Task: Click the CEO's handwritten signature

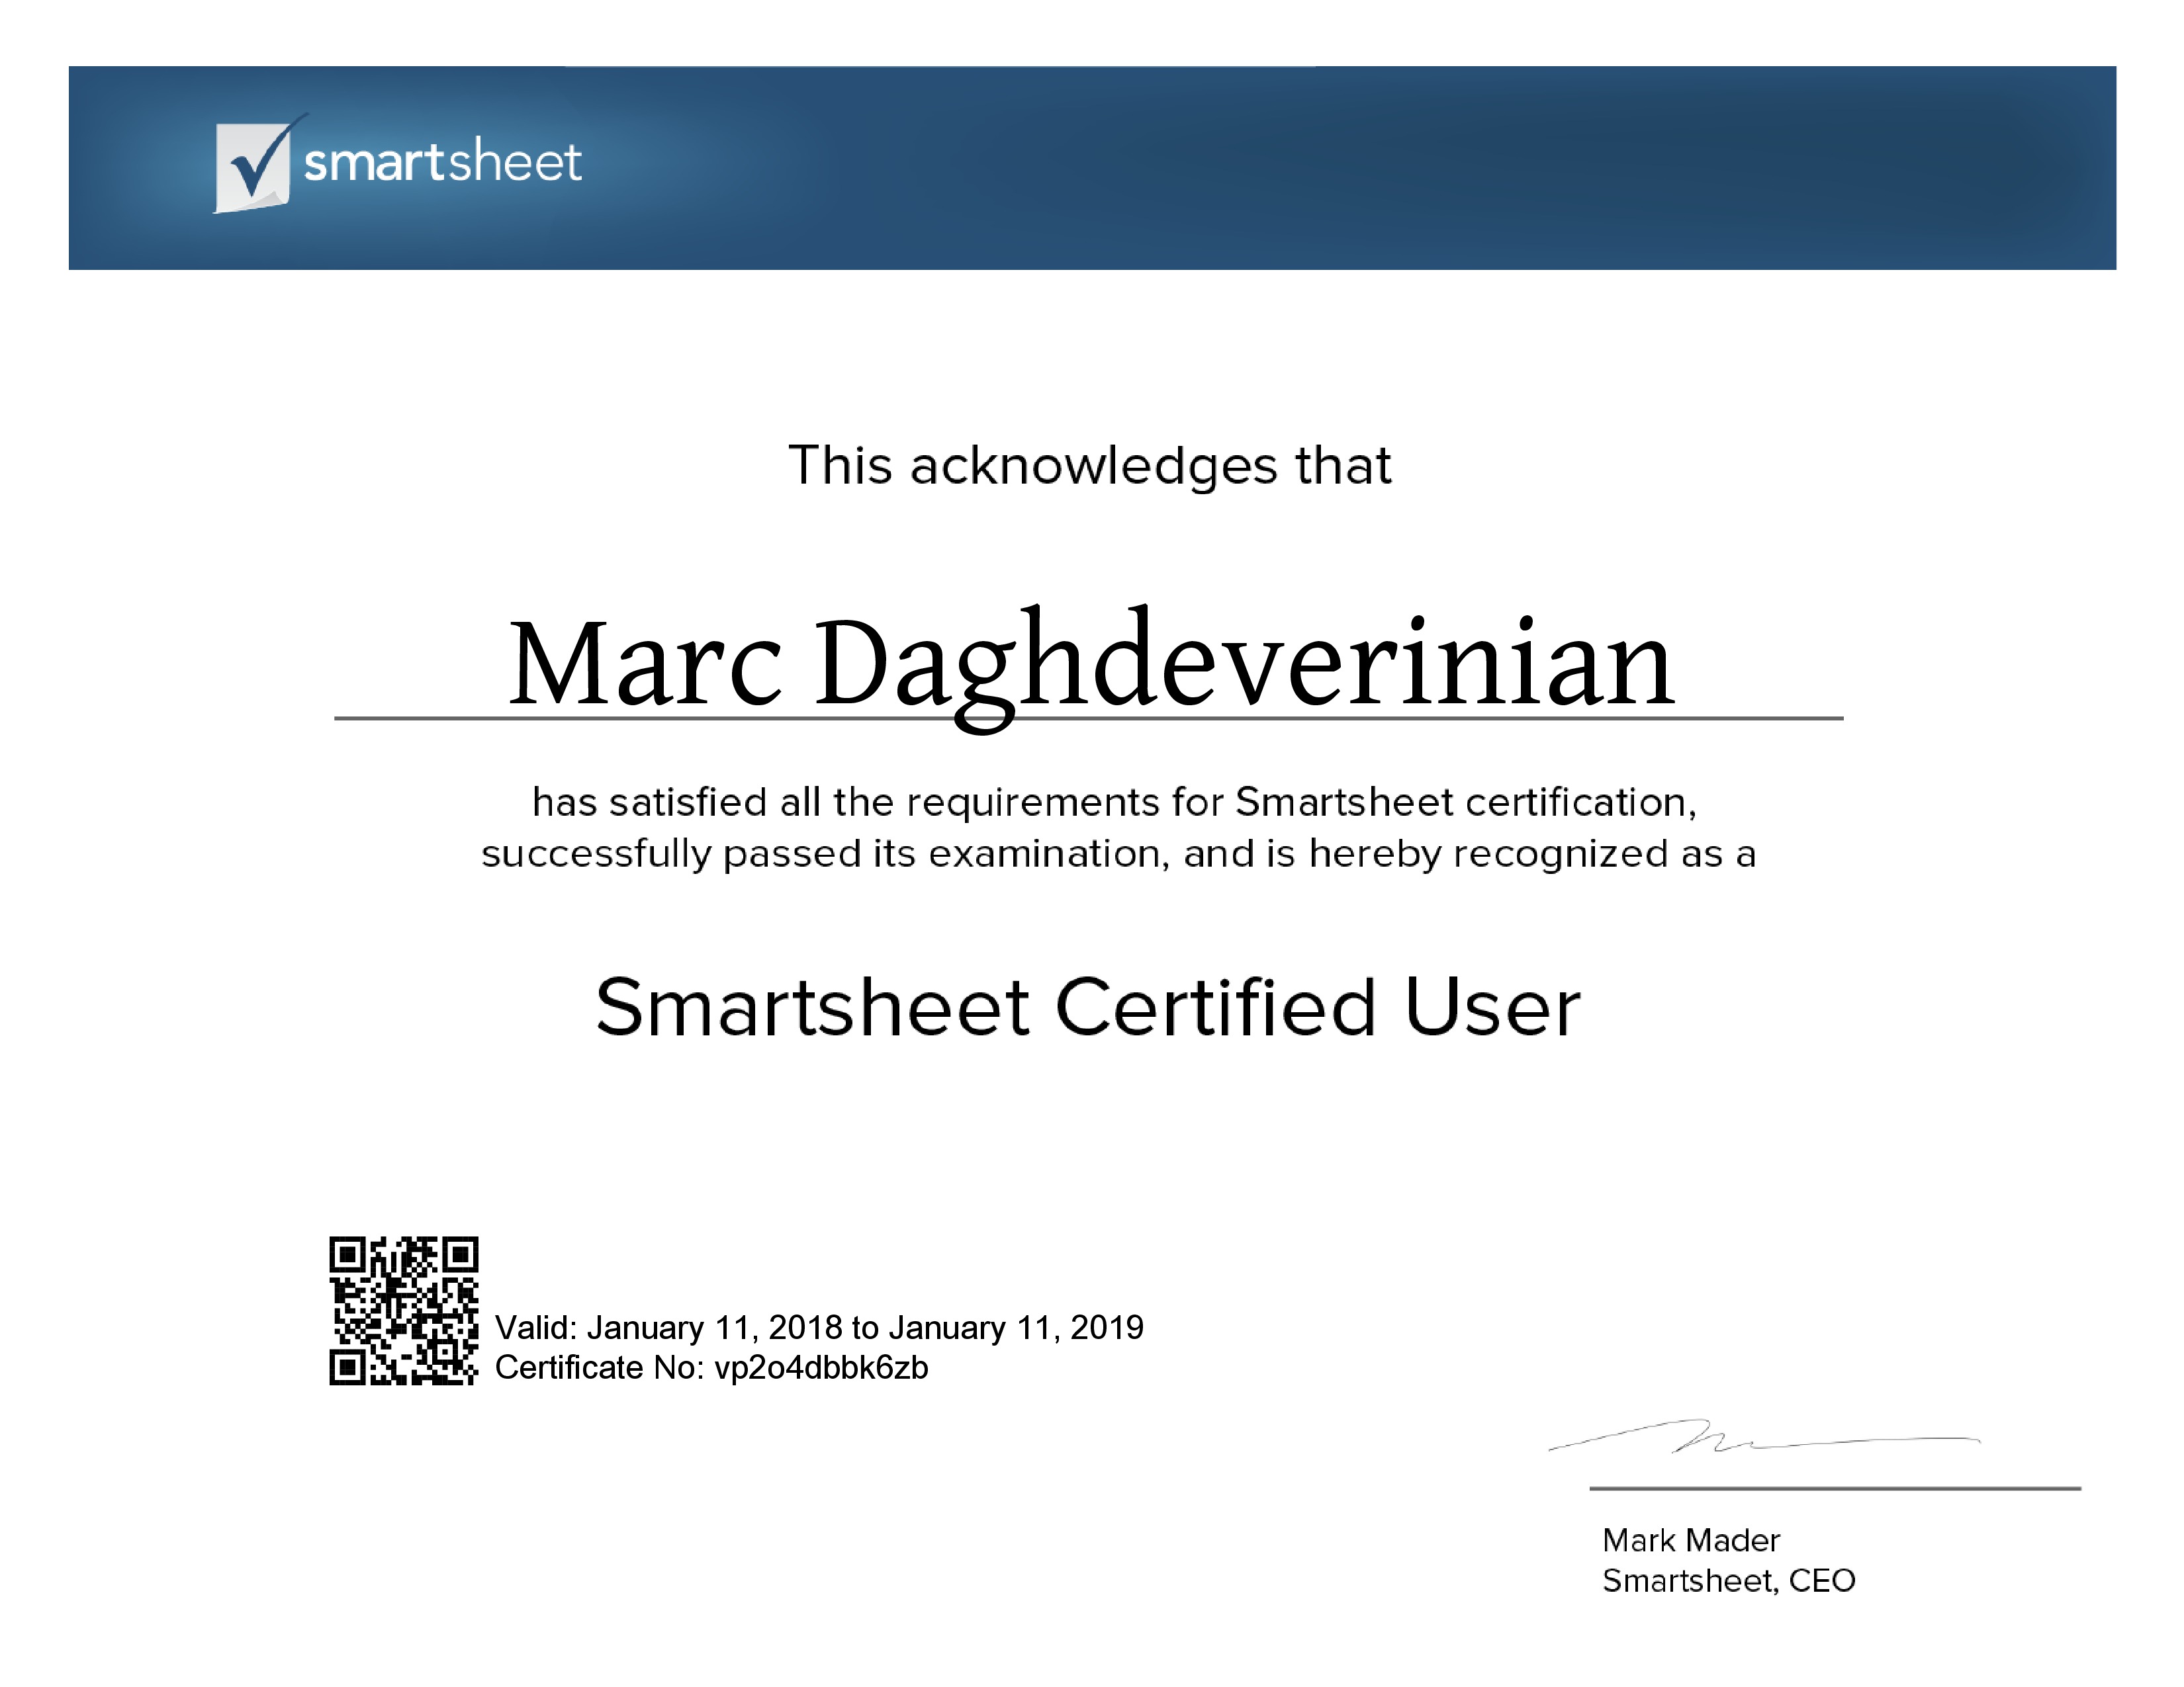Action: click(1764, 1436)
